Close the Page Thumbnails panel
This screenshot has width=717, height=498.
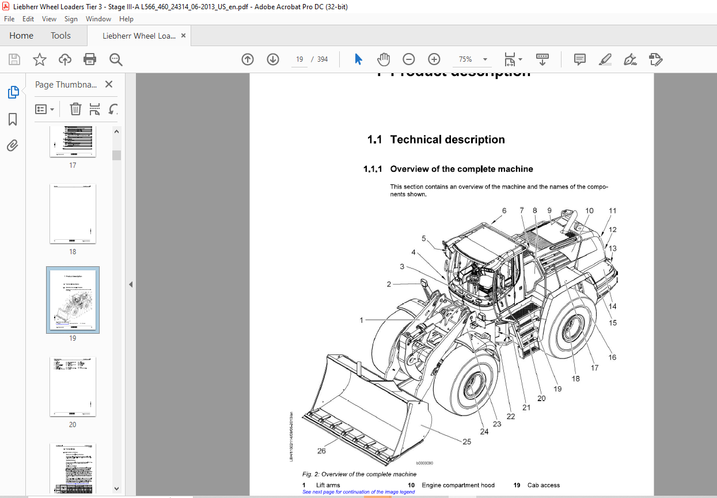(x=109, y=84)
